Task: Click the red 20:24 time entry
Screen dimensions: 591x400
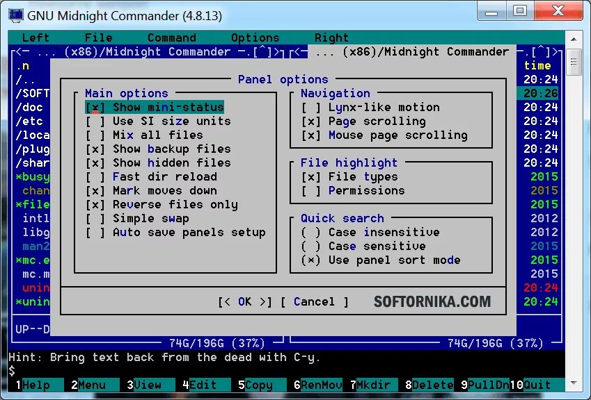Action: (540, 288)
